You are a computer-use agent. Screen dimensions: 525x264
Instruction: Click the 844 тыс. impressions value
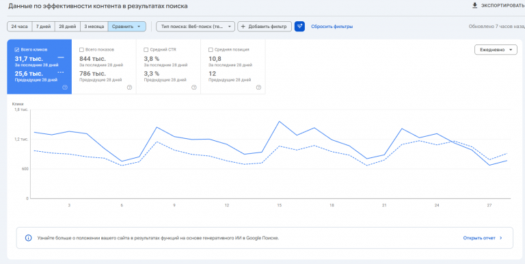click(93, 59)
